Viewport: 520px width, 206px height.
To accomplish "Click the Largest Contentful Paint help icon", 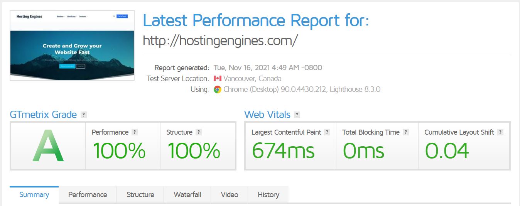I will [x=327, y=132].
